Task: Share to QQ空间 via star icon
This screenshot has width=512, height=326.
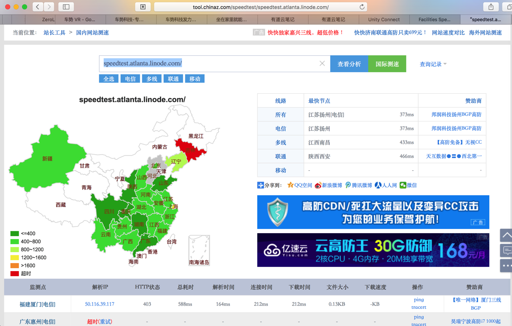Action: click(x=290, y=185)
